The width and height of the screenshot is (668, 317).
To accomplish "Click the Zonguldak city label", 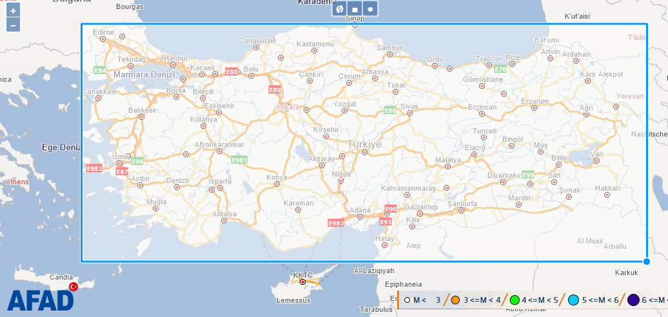I will pos(257,41).
